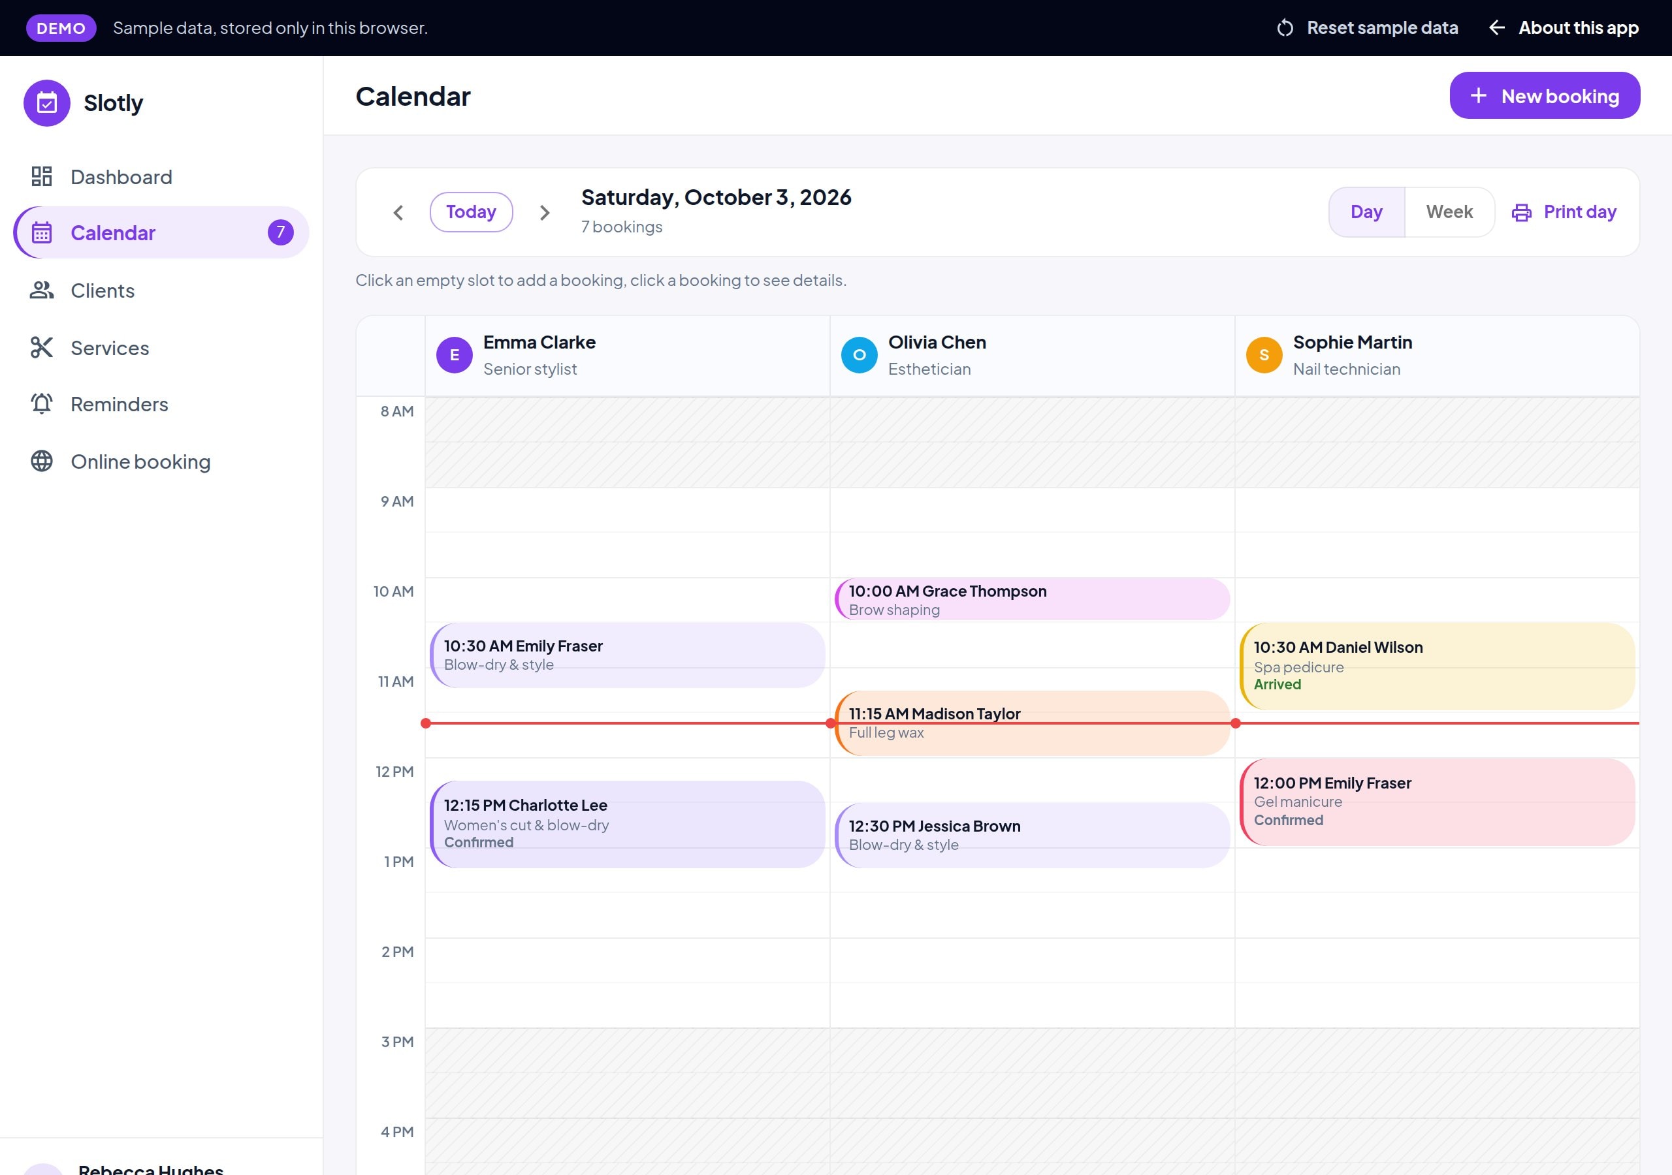Click the Services scissors icon
Viewport: 1672px width, 1175px height.
point(42,347)
